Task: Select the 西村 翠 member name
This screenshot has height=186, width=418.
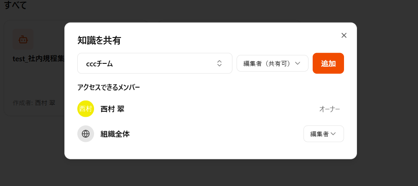Action: click(x=112, y=109)
